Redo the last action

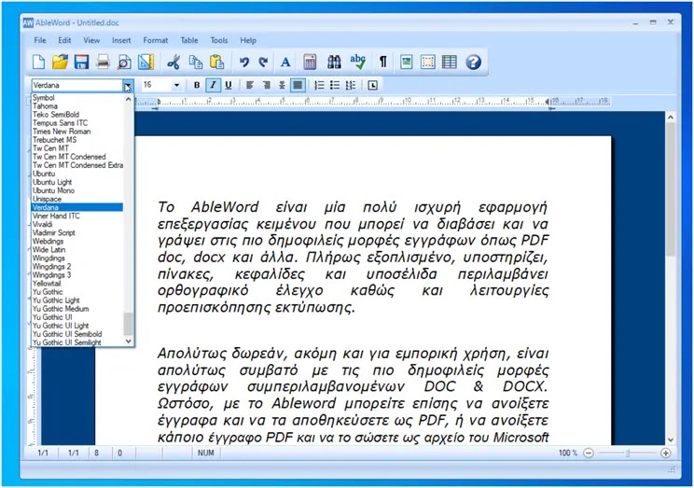264,62
